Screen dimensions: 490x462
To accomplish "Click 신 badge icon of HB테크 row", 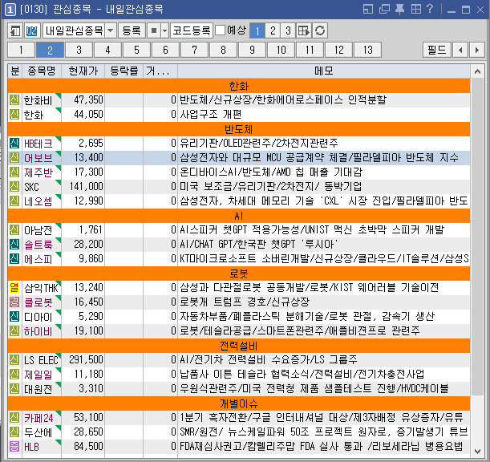I will pyautogui.click(x=14, y=143).
